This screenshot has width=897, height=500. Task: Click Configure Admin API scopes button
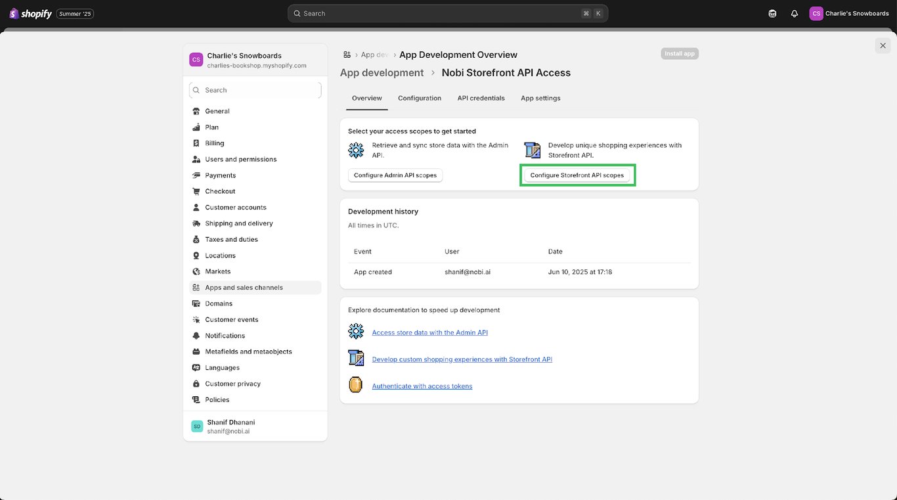[395, 175]
